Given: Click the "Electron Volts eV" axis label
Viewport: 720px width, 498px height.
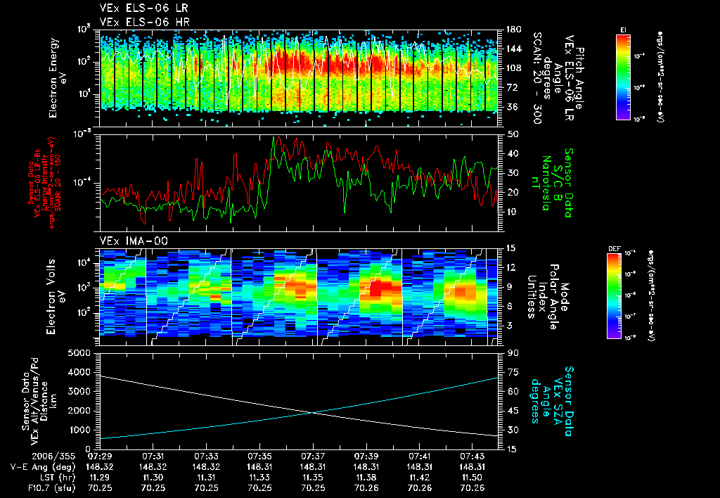Looking at the screenshot, I should pos(55,297).
